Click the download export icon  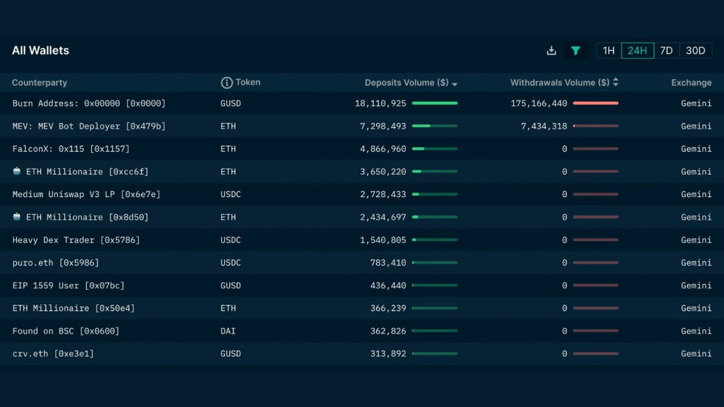(551, 51)
